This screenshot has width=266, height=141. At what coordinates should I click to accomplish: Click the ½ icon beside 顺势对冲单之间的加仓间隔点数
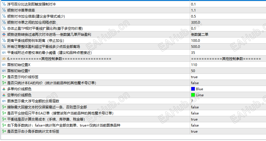tap(4, 22)
